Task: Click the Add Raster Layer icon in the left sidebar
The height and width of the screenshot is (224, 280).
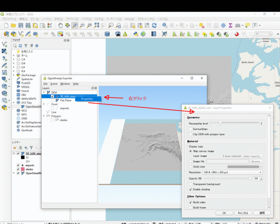Action: [4, 52]
